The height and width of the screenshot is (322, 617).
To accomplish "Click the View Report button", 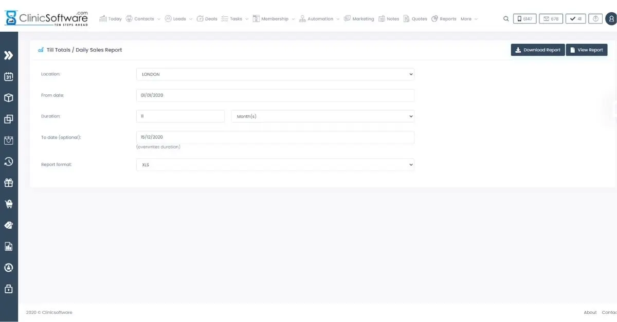I will coord(587,50).
